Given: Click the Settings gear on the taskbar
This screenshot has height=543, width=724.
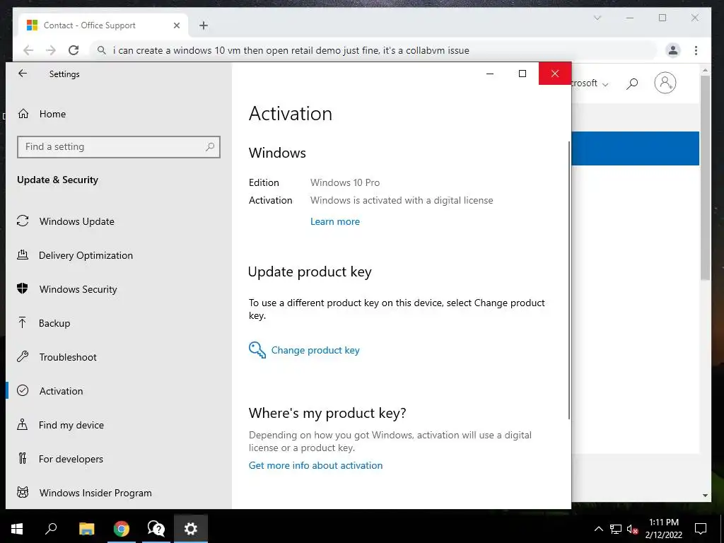Looking at the screenshot, I should point(191,529).
